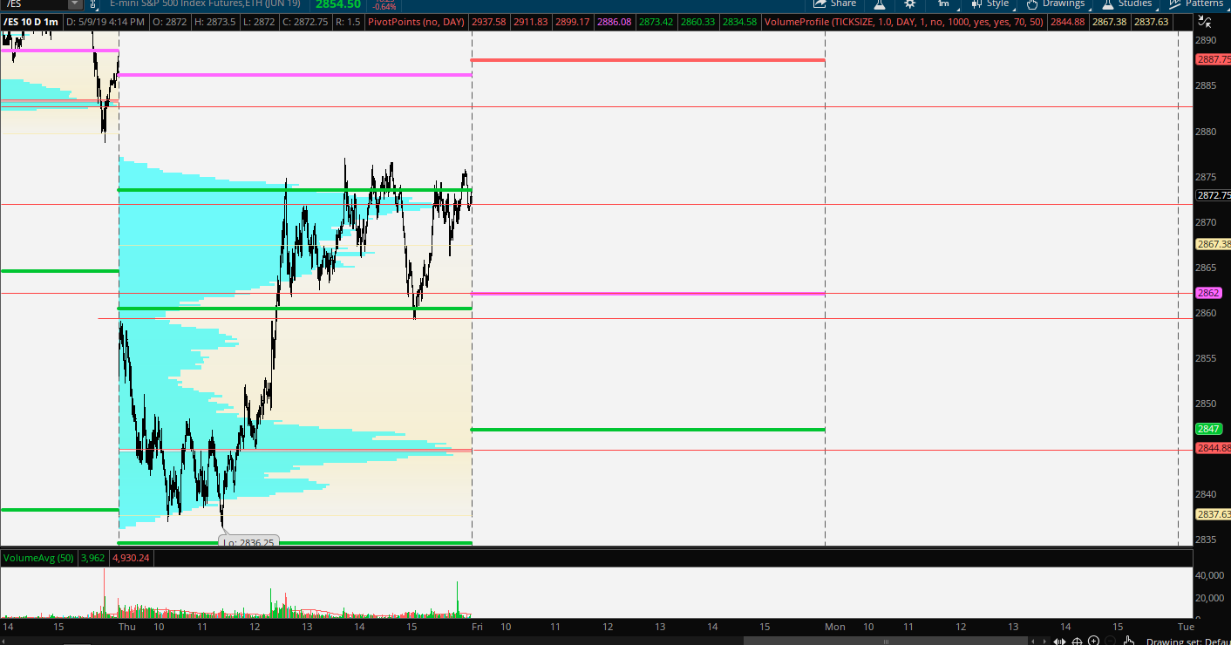Screen dimensions: 1231x645
Task: Click the C: 2872.75 close value
Action: [x=307, y=22]
